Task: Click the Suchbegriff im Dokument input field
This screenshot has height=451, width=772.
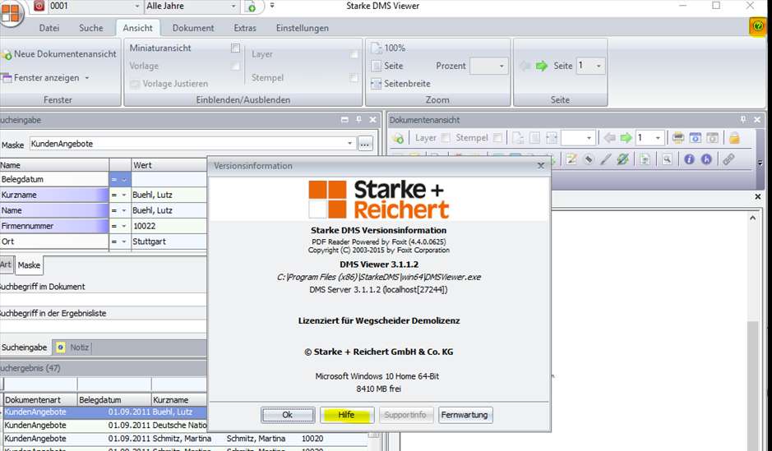Action: [x=103, y=300]
